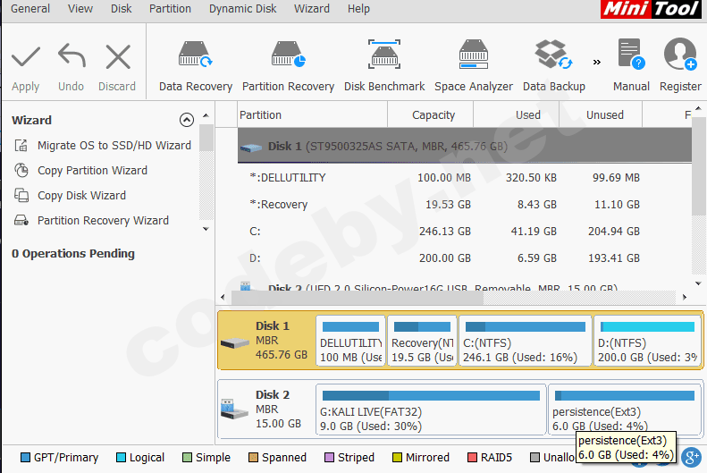Expand the toolbar overflow chevron
707x473 pixels.
[x=596, y=62]
